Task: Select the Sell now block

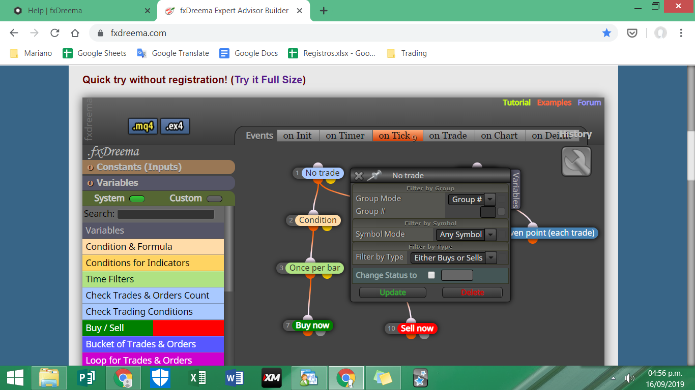Action: click(417, 328)
